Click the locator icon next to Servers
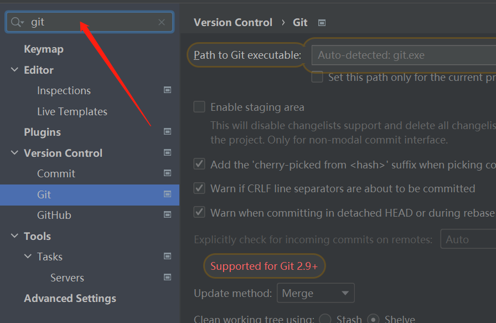Image resolution: width=496 pixels, height=323 pixels. [x=167, y=277]
